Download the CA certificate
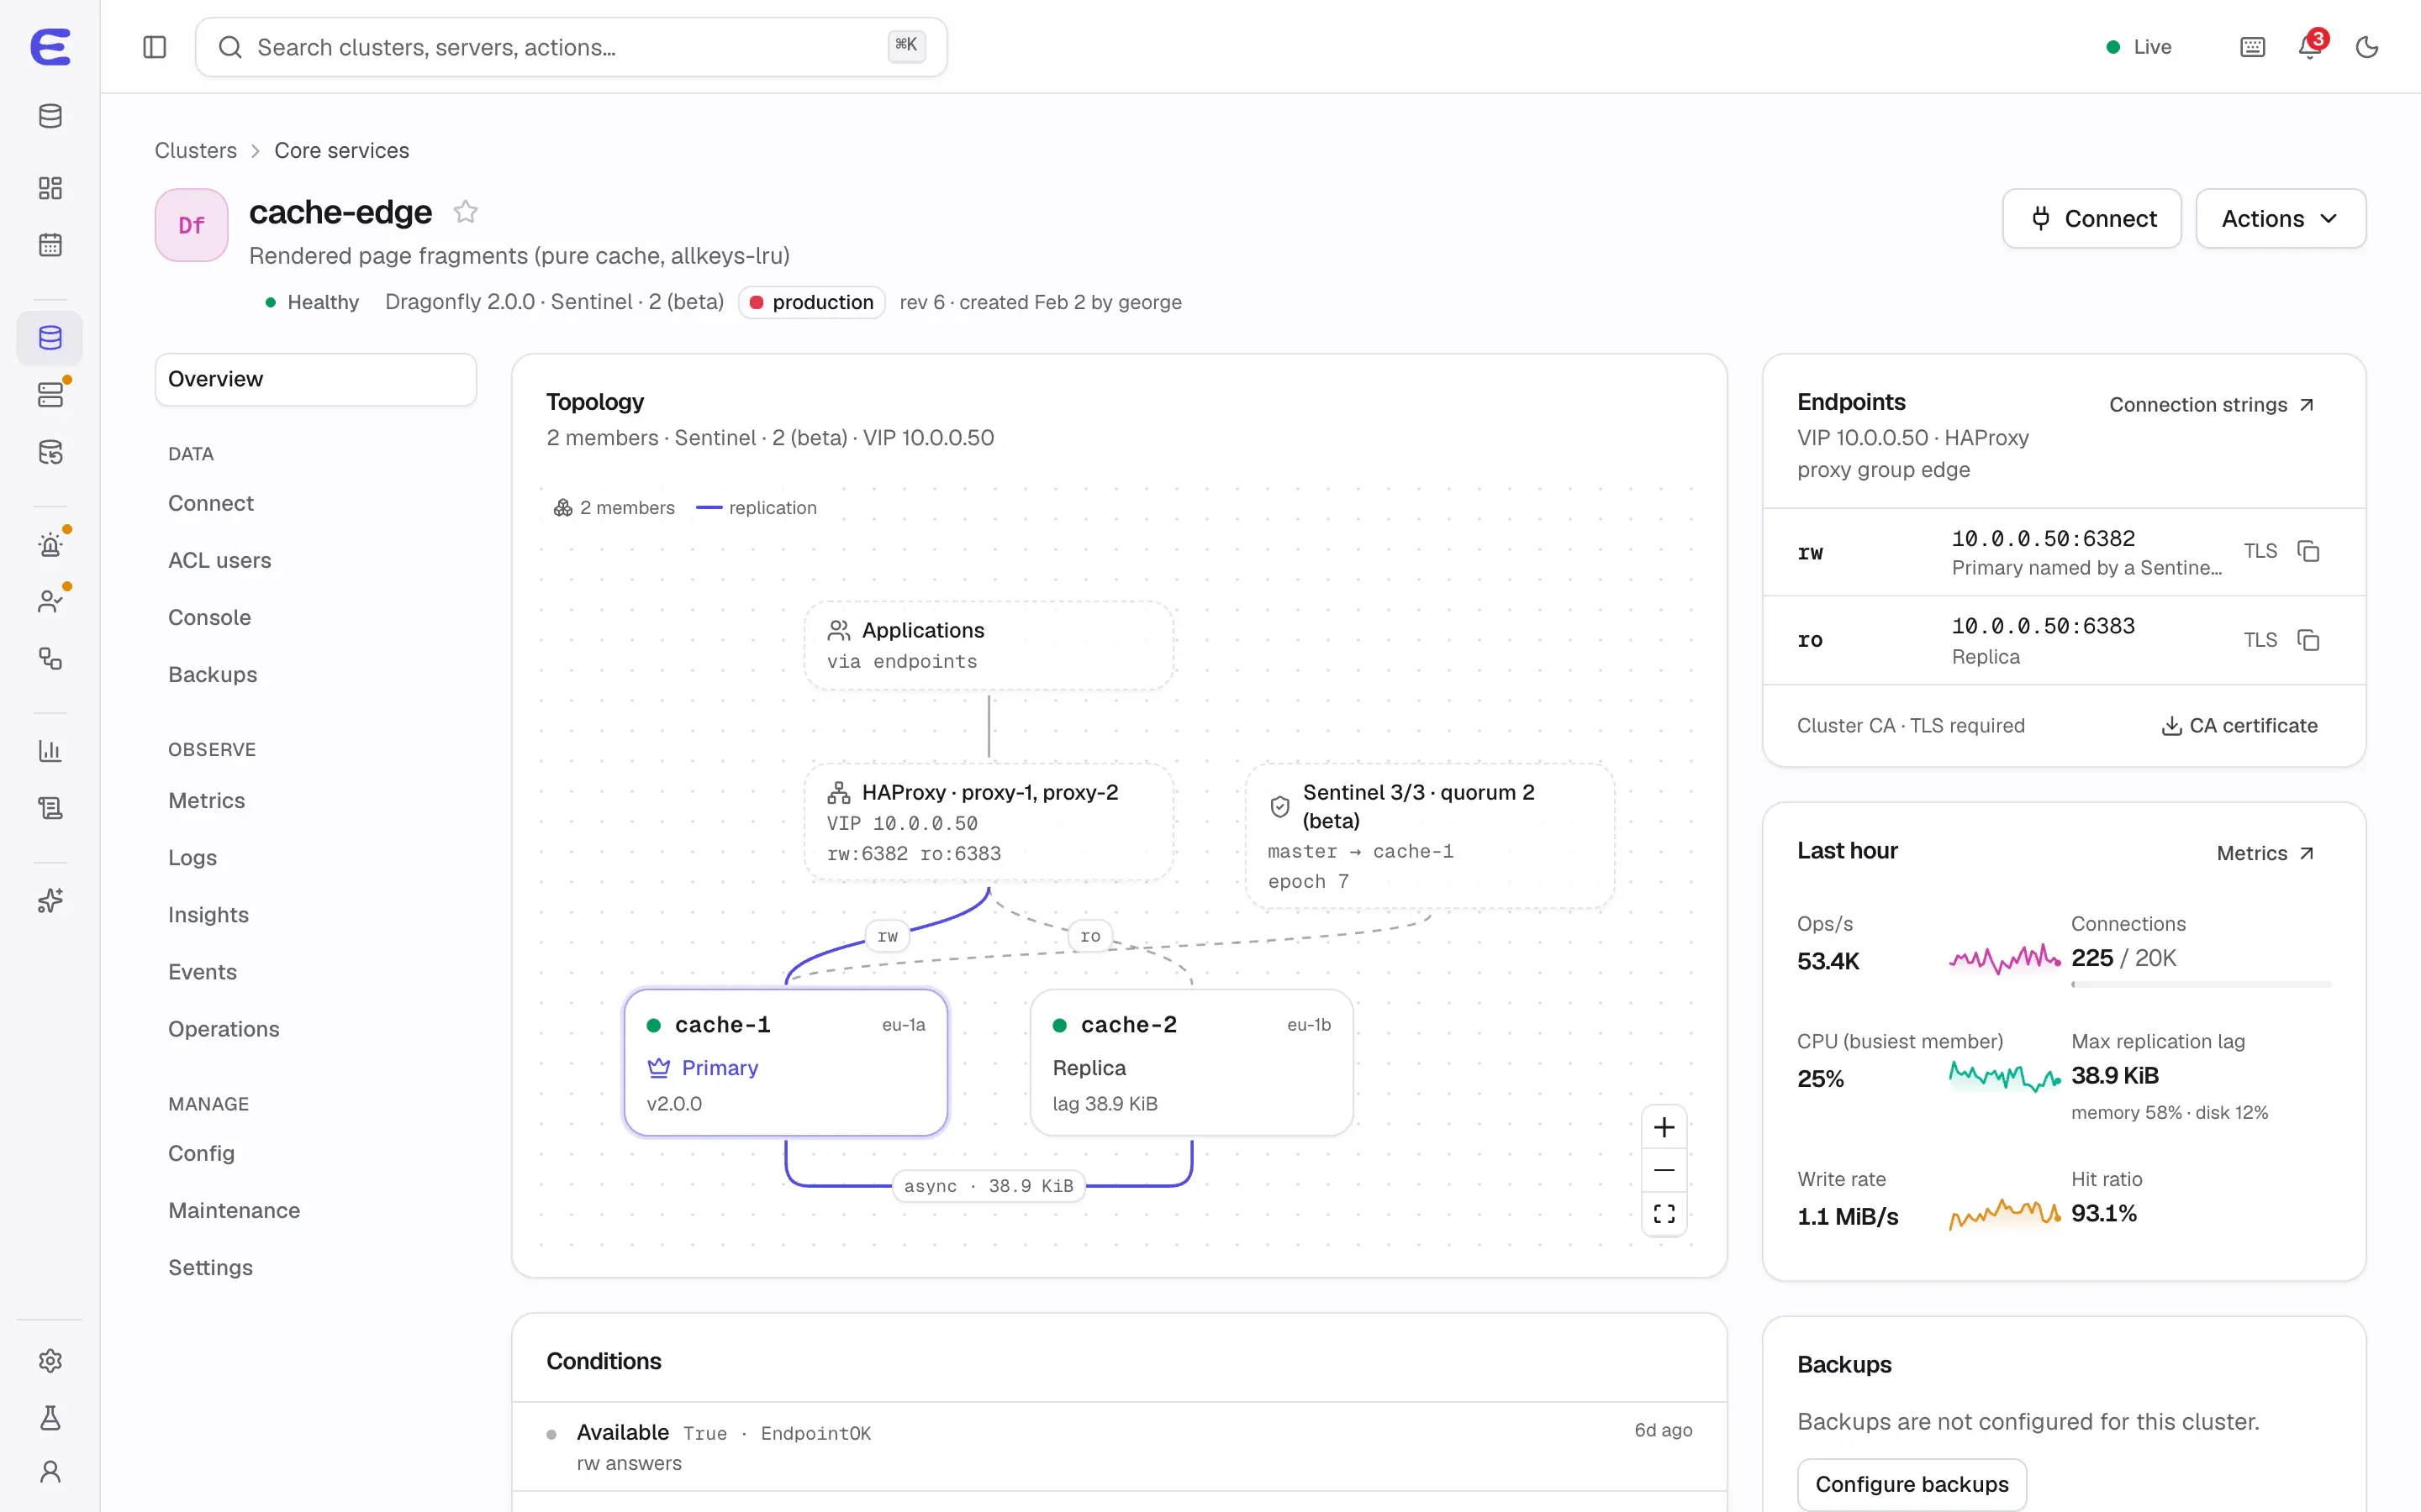 coord(2239,725)
